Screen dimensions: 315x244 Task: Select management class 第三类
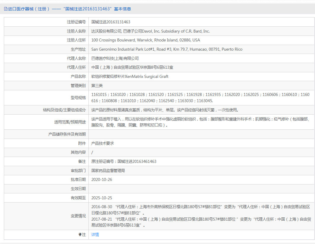(x=97, y=86)
